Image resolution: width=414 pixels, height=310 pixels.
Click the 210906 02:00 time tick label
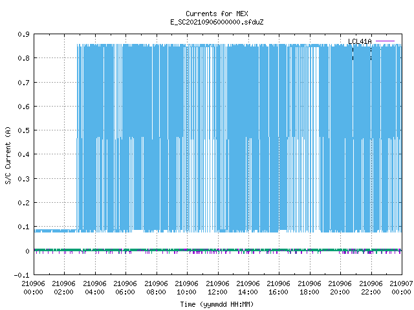coord(64,287)
